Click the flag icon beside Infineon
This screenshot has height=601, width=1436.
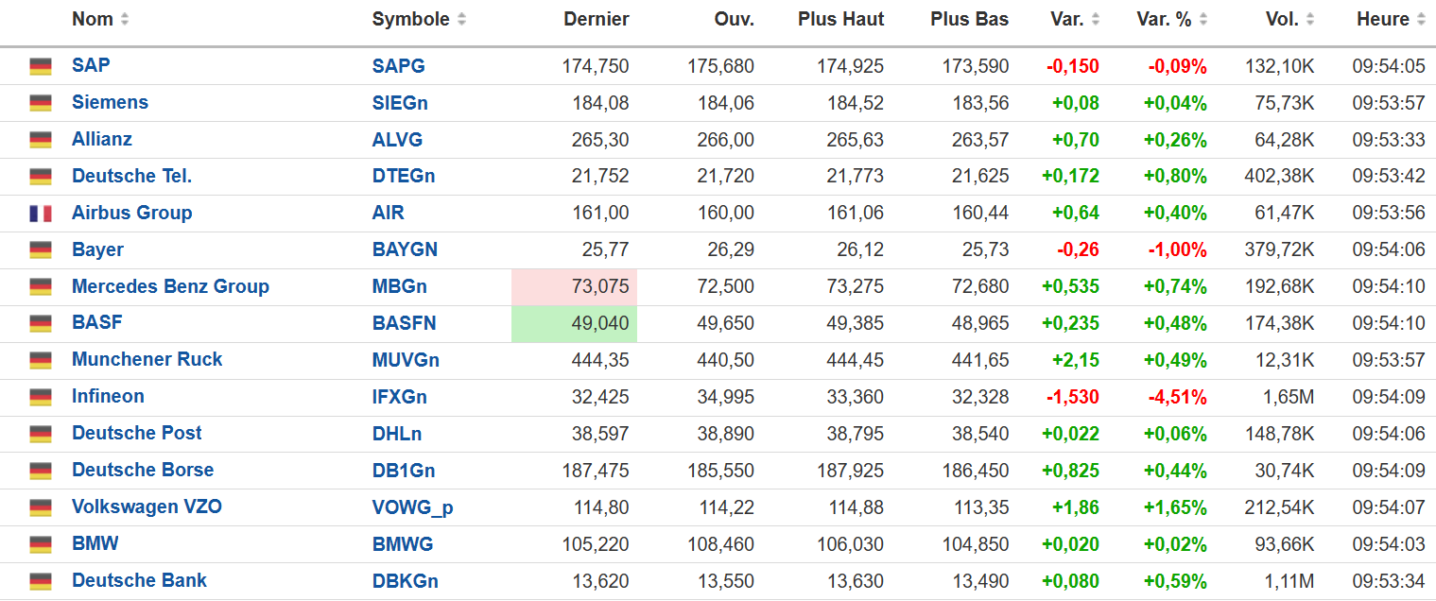[40, 397]
